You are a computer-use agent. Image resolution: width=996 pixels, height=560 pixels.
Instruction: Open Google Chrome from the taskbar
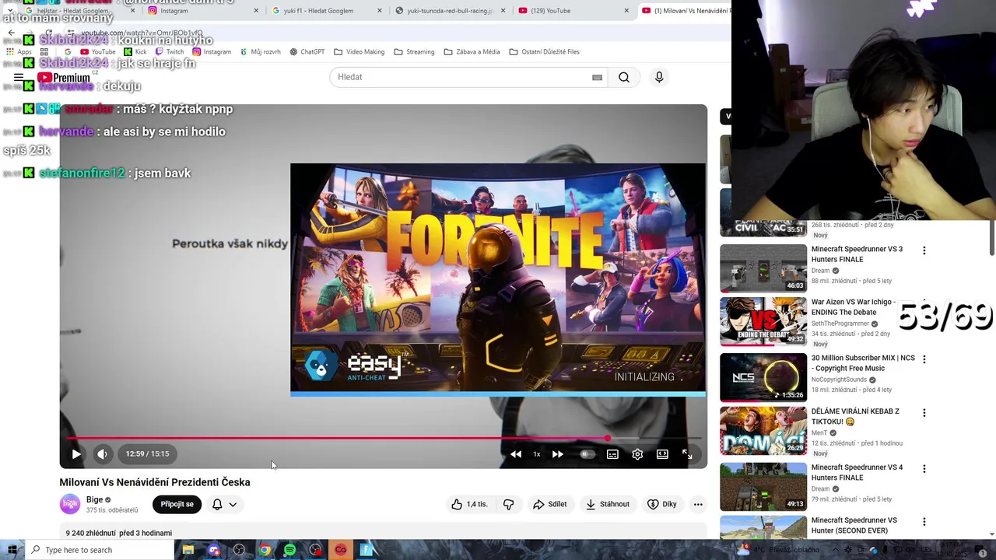click(265, 550)
